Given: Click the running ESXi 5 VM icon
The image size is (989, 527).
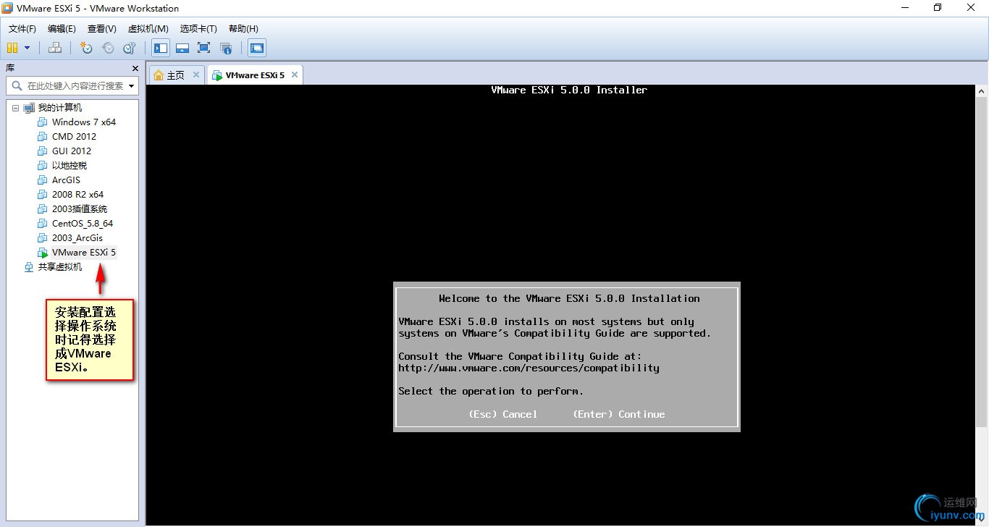Looking at the screenshot, I should (x=43, y=253).
